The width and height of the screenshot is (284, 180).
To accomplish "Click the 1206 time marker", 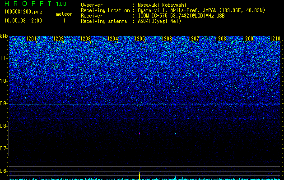I will coord(167,39).
